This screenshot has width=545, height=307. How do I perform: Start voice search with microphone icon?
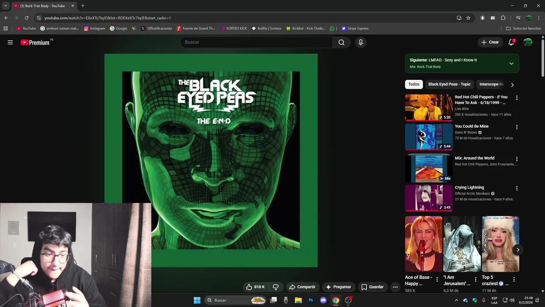pos(361,42)
